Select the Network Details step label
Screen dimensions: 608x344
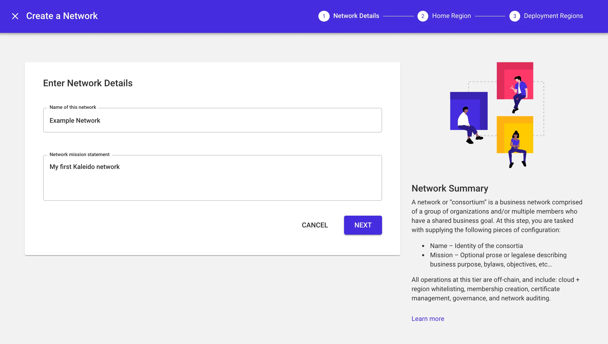[x=356, y=16]
